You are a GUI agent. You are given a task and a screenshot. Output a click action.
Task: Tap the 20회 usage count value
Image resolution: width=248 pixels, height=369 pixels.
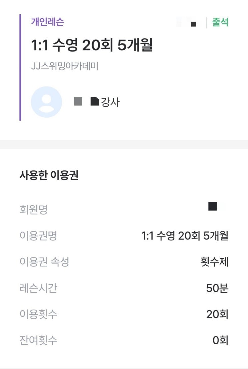tap(217, 314)
